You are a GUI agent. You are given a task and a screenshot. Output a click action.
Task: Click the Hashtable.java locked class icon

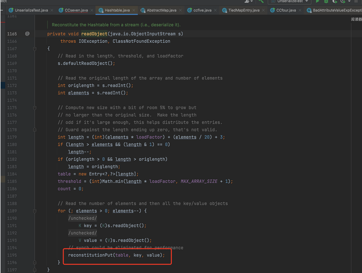pos(101,10)
